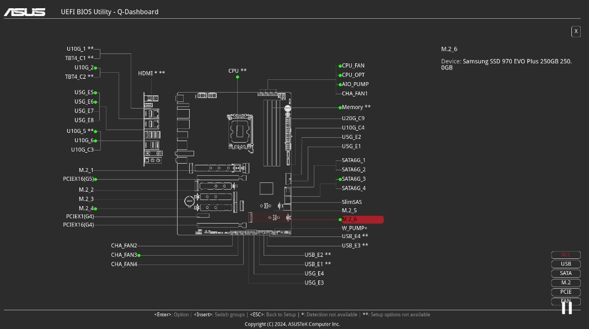Click the rear I/O port panel diagram
The width and height of the screenshot is (589, 329).
[x=153, y=129]
